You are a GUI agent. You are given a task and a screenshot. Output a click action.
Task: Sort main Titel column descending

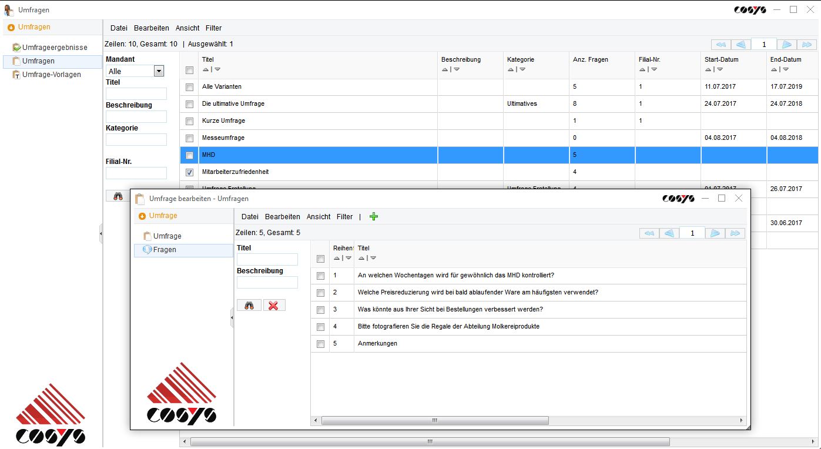click(217, 69)
